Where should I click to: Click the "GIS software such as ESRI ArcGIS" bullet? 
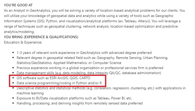53,78
